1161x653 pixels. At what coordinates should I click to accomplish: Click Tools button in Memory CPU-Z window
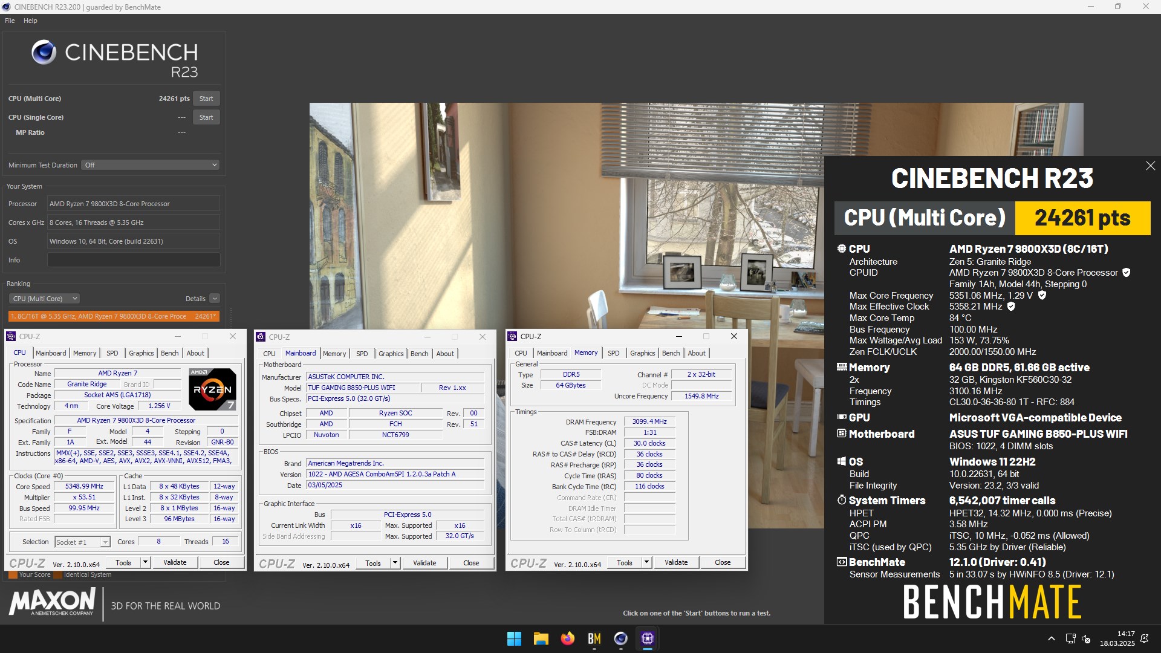625,562
